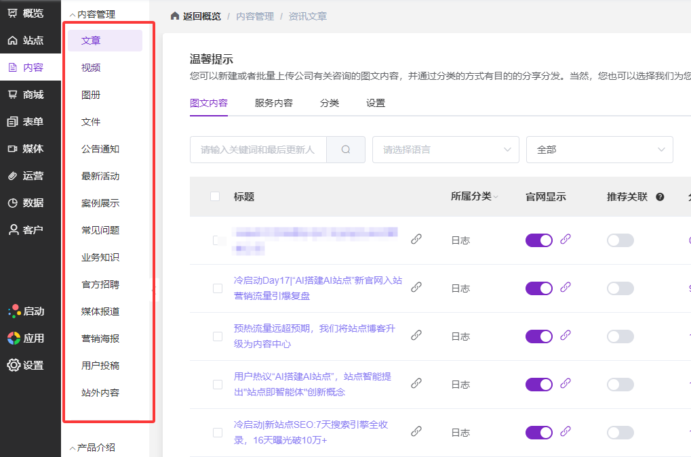
Task: Check the select-all checkbox in table header
Action: 215,196
